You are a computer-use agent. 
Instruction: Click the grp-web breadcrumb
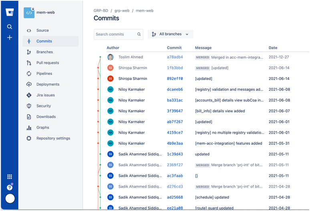coord(122,11)
